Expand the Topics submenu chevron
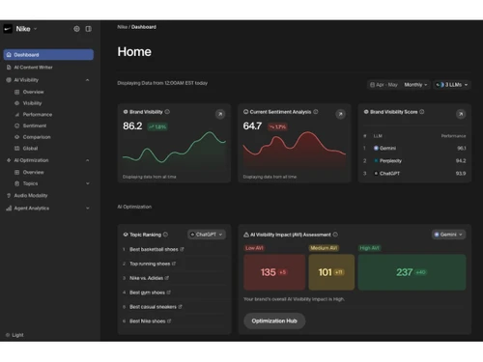The width and height of the screenshot is (483, 362). [87, 183]
